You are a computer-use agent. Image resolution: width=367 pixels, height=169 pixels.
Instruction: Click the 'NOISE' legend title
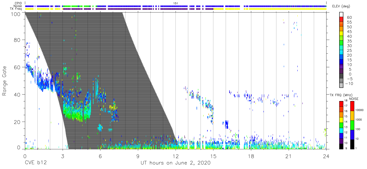354,98
